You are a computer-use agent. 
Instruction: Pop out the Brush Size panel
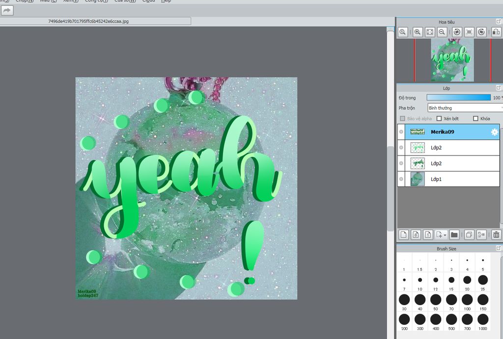(499, 248)
